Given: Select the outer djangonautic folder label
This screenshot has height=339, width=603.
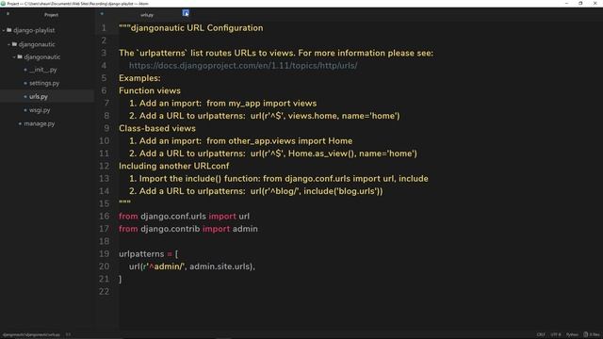Looking at the screenshot, I should 37,44.
